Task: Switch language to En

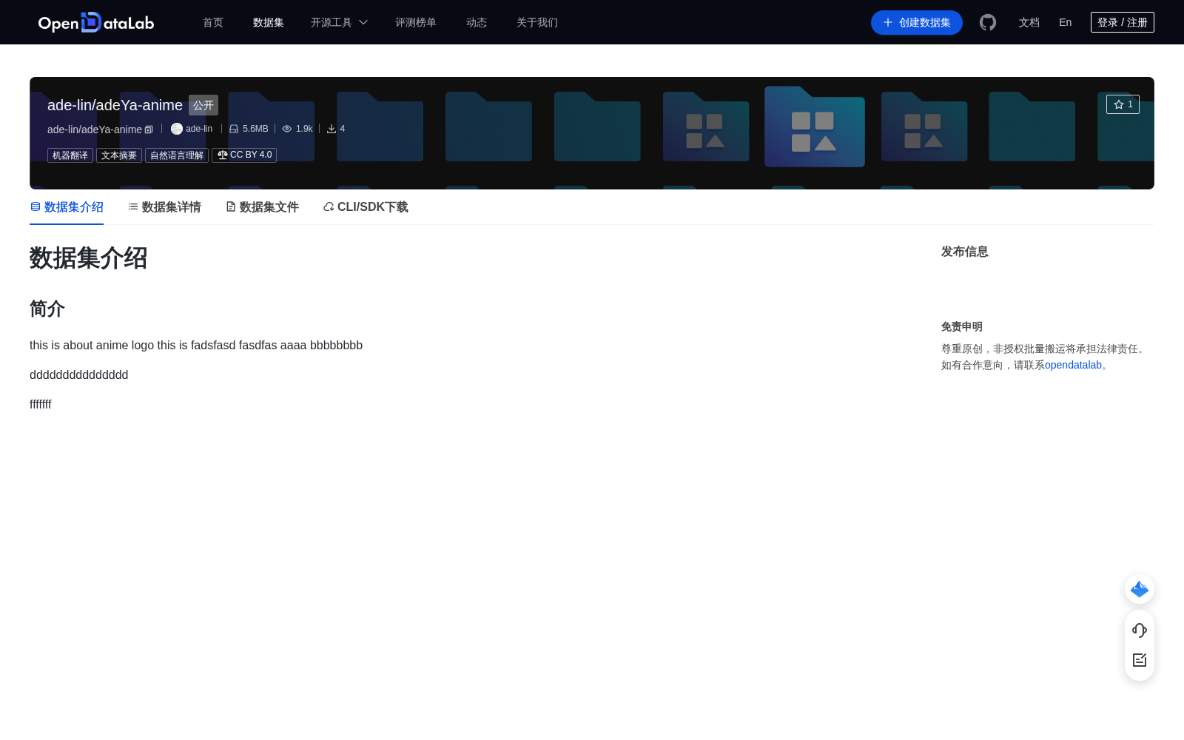Action: 1066,22
